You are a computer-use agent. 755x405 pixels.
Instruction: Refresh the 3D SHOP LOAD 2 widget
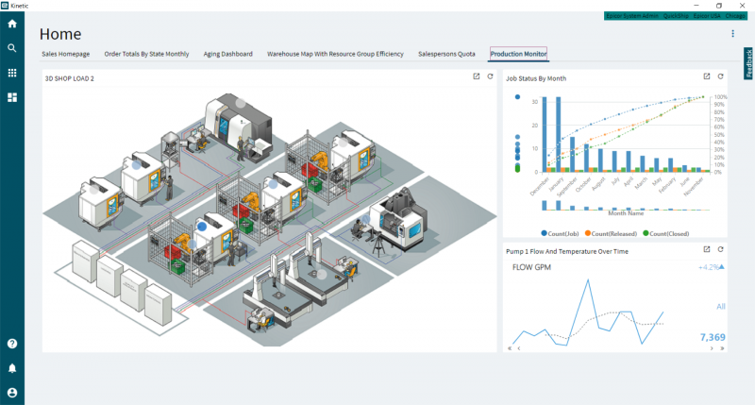[x=490, y=76]
